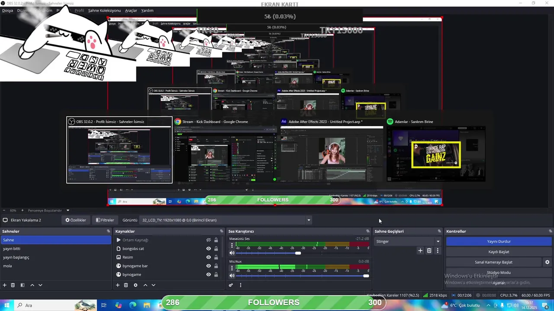The image size is (554, 311).
Task: Move source down in Kaynaklar list
Action: 153,285
